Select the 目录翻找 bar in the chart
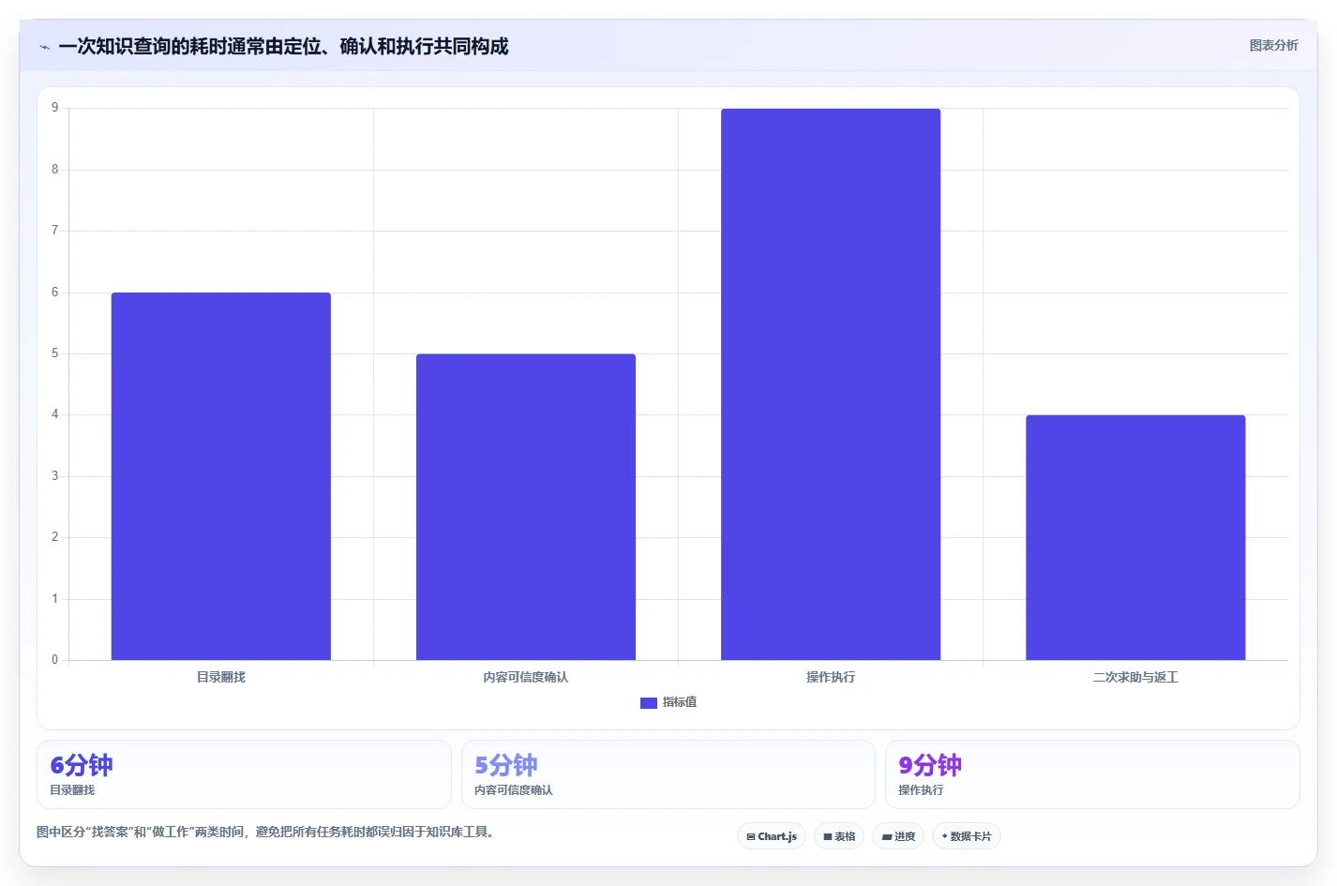 click(x=221, y=476)
